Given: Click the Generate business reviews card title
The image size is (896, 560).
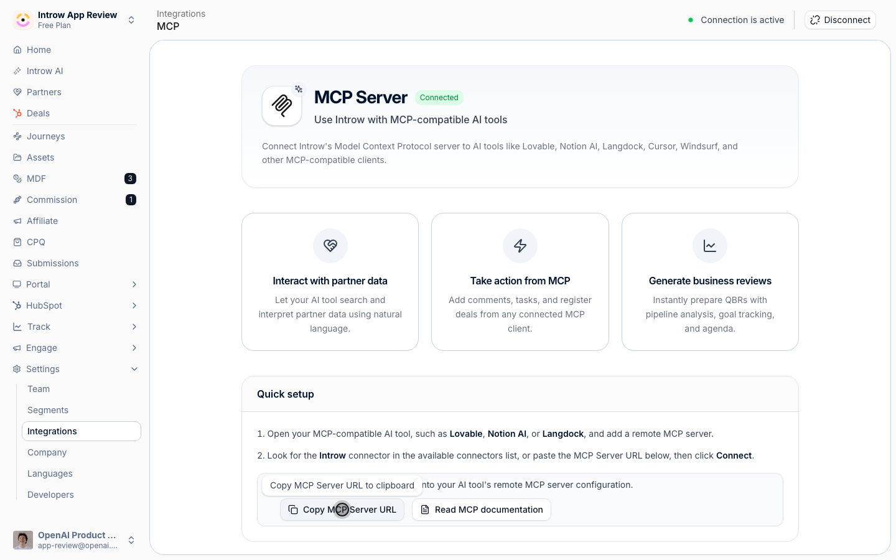Looking at the screenshot, I should pos(710,281).
